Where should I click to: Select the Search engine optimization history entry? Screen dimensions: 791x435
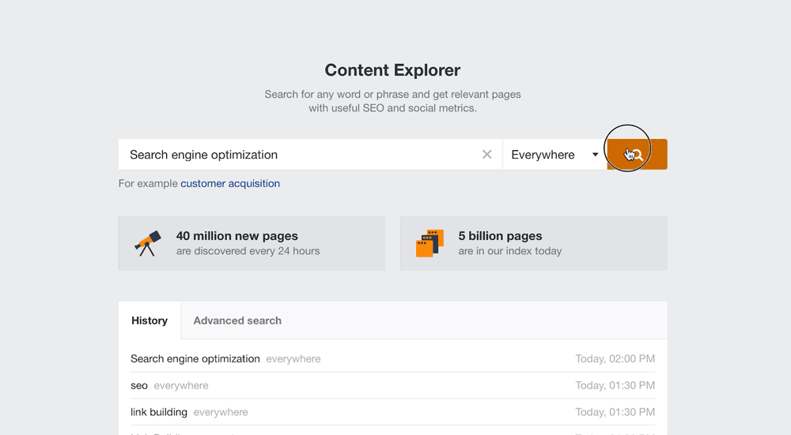(195, 358)
